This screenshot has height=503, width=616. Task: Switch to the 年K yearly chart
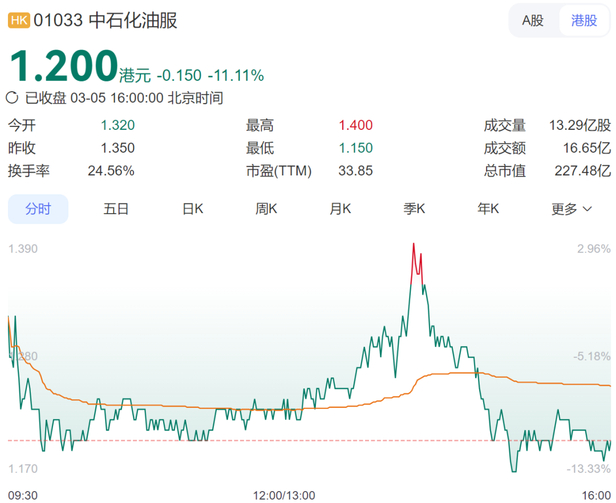point(488,209)
